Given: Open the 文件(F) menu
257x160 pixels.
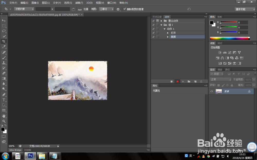Looking at the screenshot, I should click(x=13, y=3).
